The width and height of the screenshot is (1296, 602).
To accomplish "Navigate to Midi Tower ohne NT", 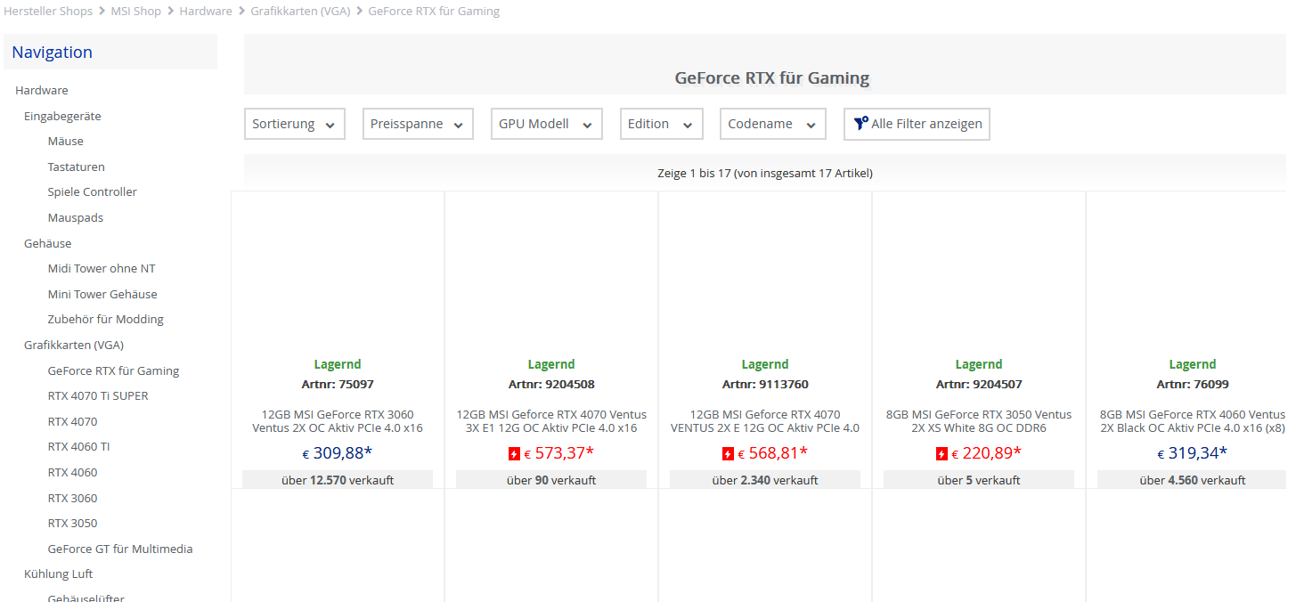I will 102,269.
